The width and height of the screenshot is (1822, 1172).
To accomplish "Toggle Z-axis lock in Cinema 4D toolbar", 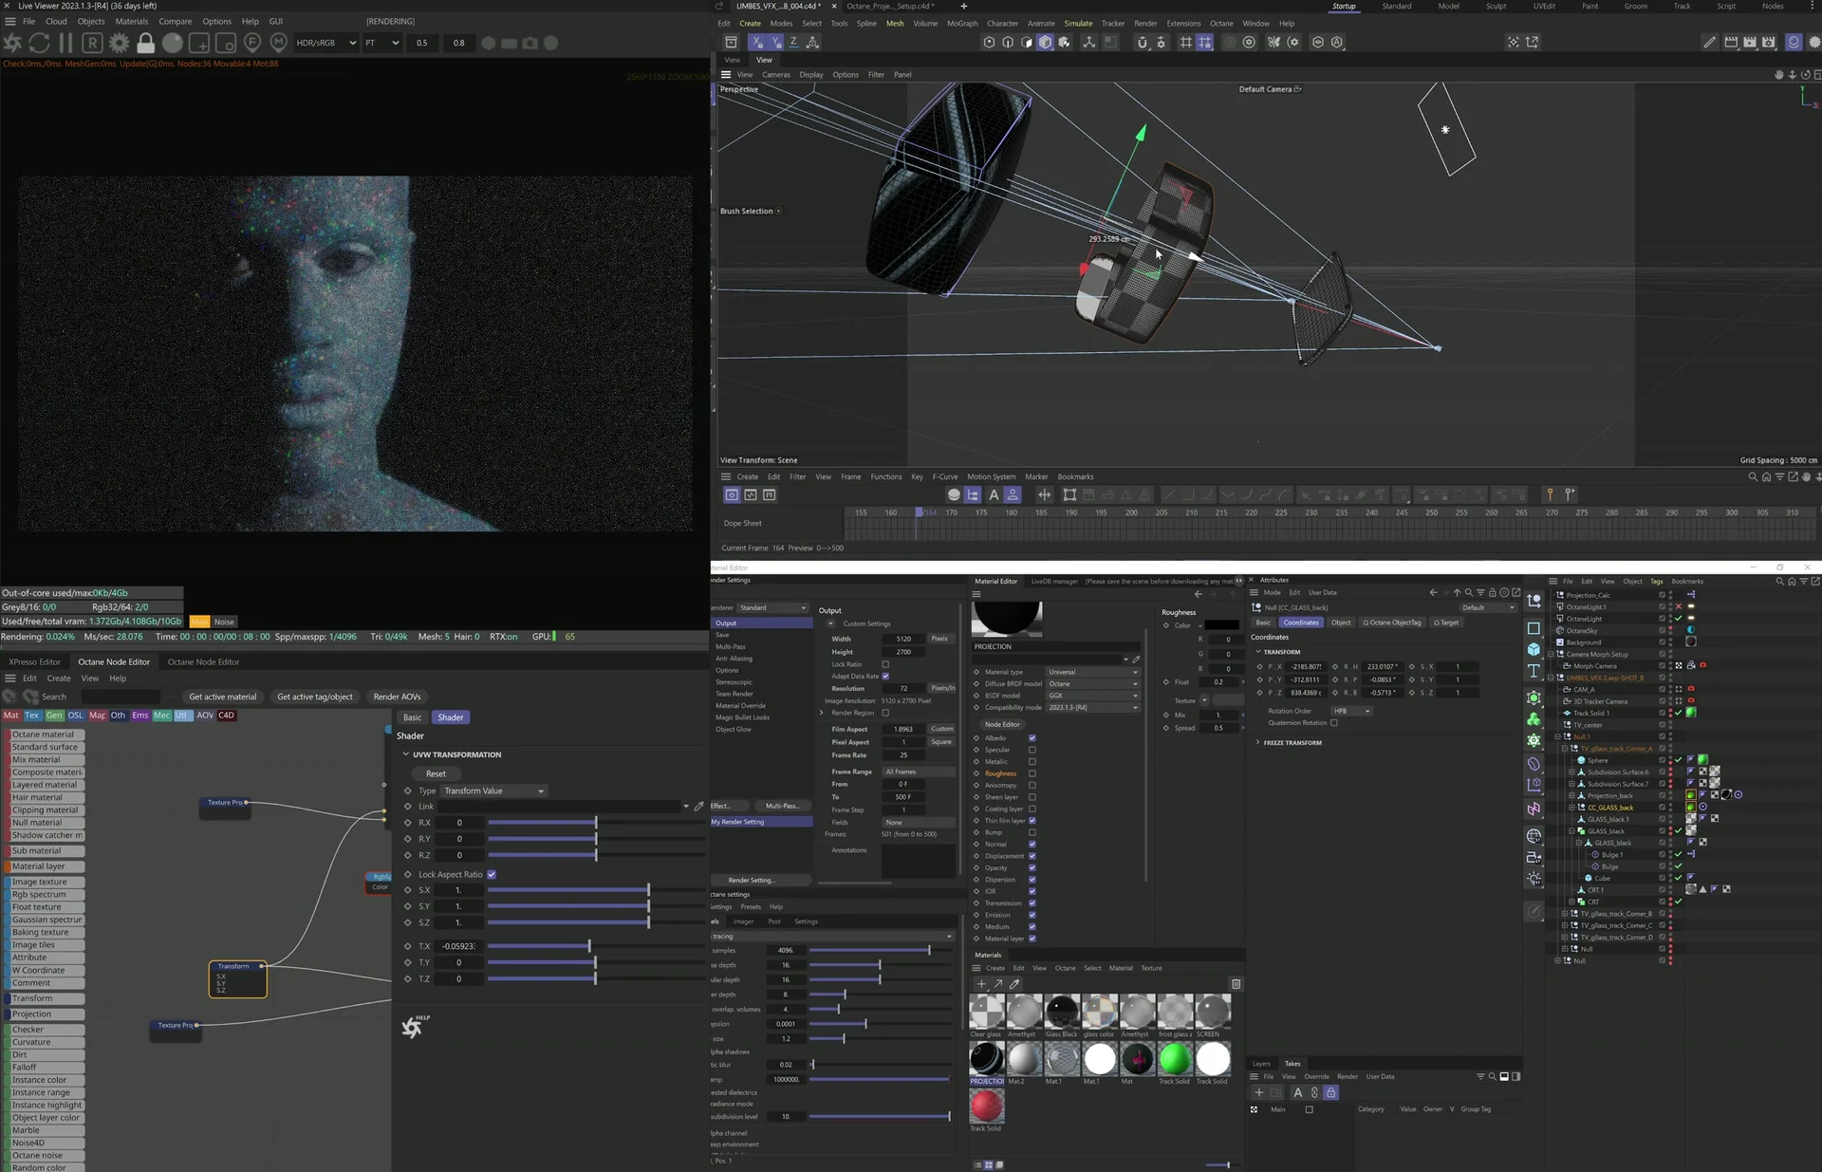I will 793,42.
